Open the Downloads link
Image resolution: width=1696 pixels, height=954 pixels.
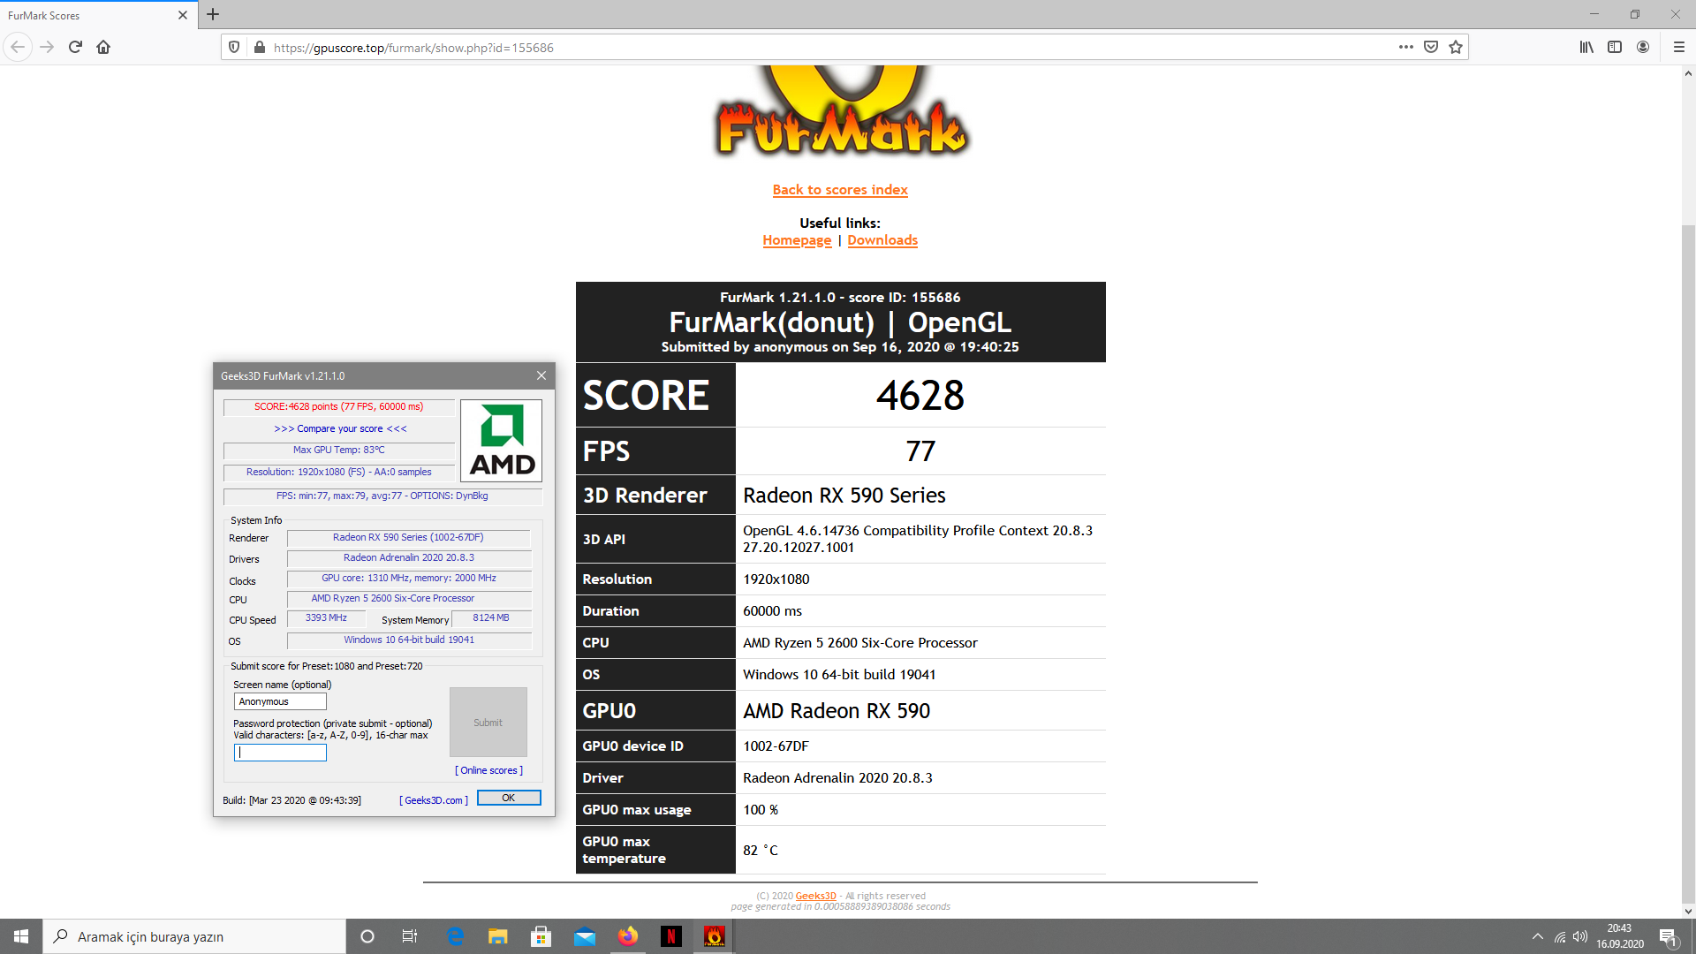pos(882,240)
